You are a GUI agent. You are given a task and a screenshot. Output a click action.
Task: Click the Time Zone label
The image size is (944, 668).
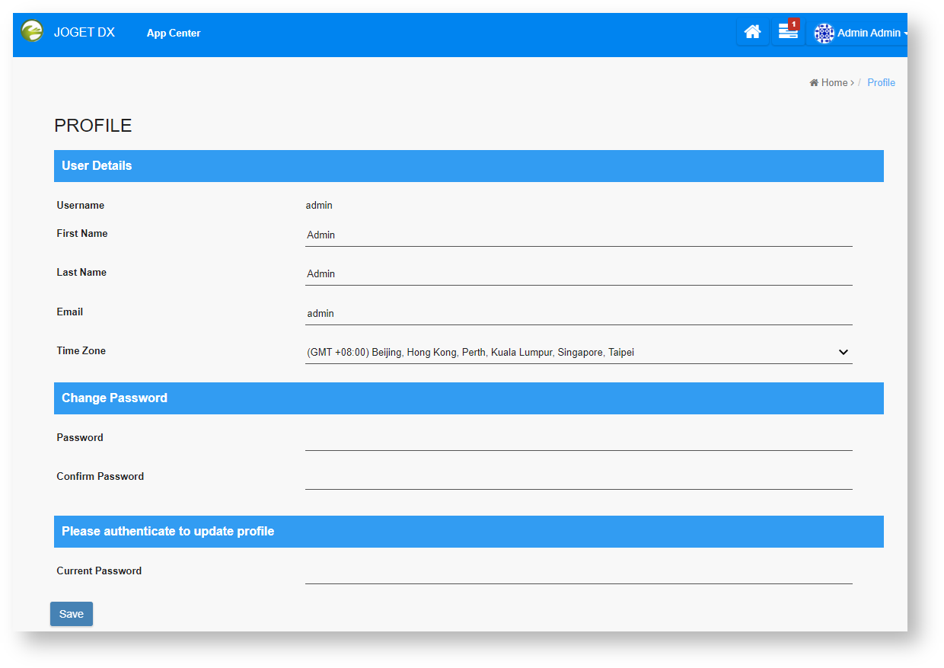click(x=81, y=351)
